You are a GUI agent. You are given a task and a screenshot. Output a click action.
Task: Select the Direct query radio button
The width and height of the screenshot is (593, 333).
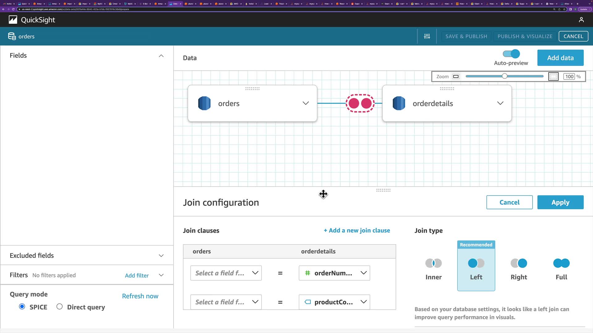(60, 306)
